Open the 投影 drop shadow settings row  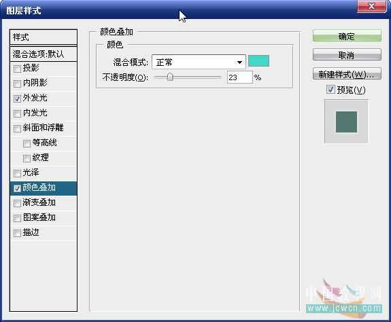click(x=44, y=69)
